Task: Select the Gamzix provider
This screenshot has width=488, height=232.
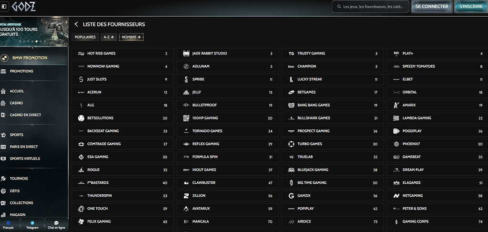Action: [x=333, y=196]
